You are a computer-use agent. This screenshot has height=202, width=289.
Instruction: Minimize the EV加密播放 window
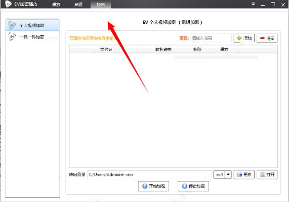[x=263, y=5]
